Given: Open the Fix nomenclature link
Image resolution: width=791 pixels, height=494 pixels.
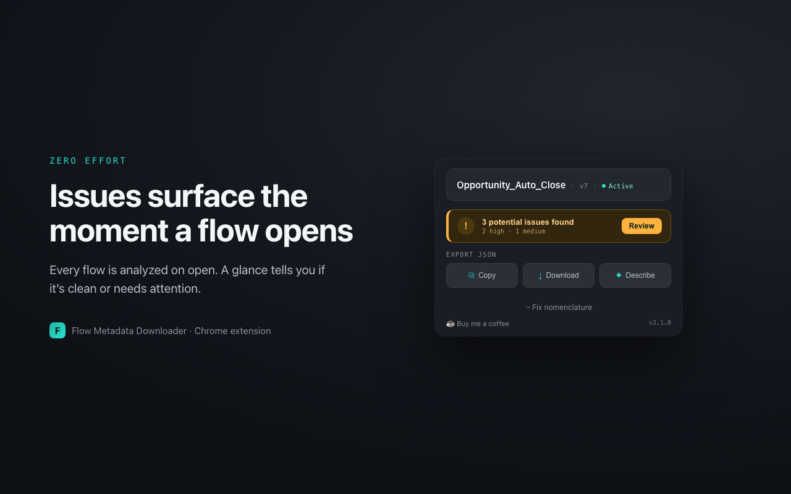Looking at the screenshot, I should tap(559, 308).
